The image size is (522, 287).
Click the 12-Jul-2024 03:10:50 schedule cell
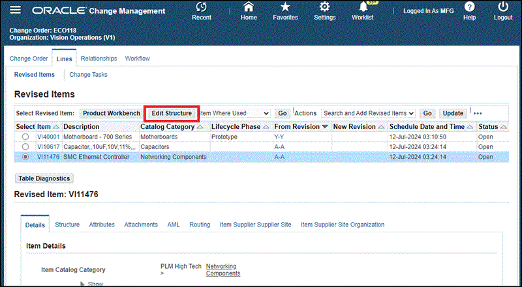(418, 137)
